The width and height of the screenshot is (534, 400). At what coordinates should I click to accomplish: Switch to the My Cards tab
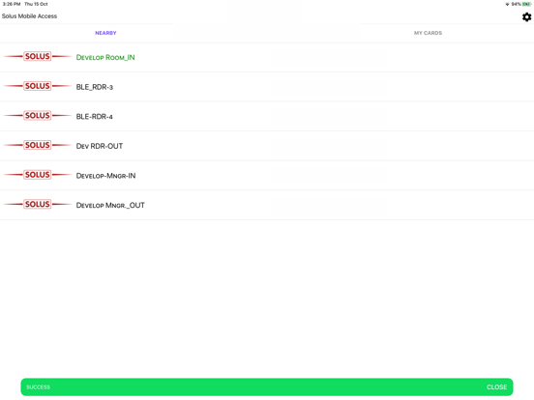tap(428, 33)
